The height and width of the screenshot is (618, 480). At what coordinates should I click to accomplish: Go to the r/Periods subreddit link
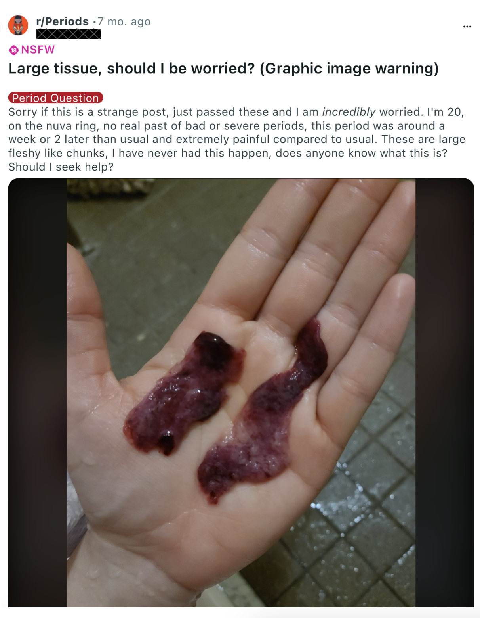coord(62,21)
